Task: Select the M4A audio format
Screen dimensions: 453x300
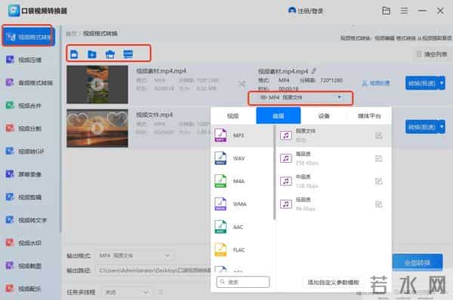Action: 242,181
